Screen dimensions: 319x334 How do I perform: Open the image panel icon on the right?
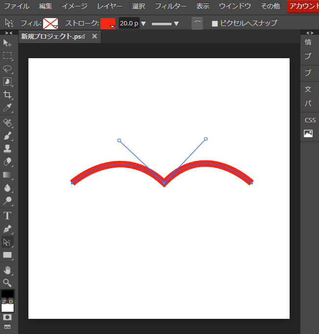click(x=308, y=134)
